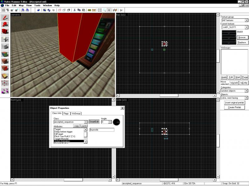This screenshot has height=186, width=249.
Task: Click the Angle compass dial
Action: click(x=117, y=122)
